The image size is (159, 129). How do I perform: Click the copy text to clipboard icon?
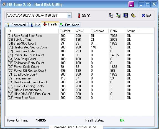click(x=111, y=16)
